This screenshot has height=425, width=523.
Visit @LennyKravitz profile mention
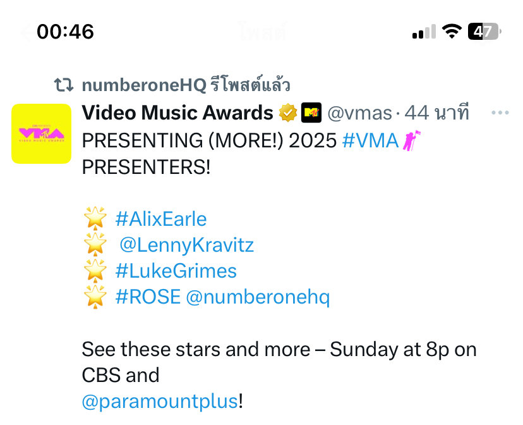pyautogui.click(x=187, y=245)
